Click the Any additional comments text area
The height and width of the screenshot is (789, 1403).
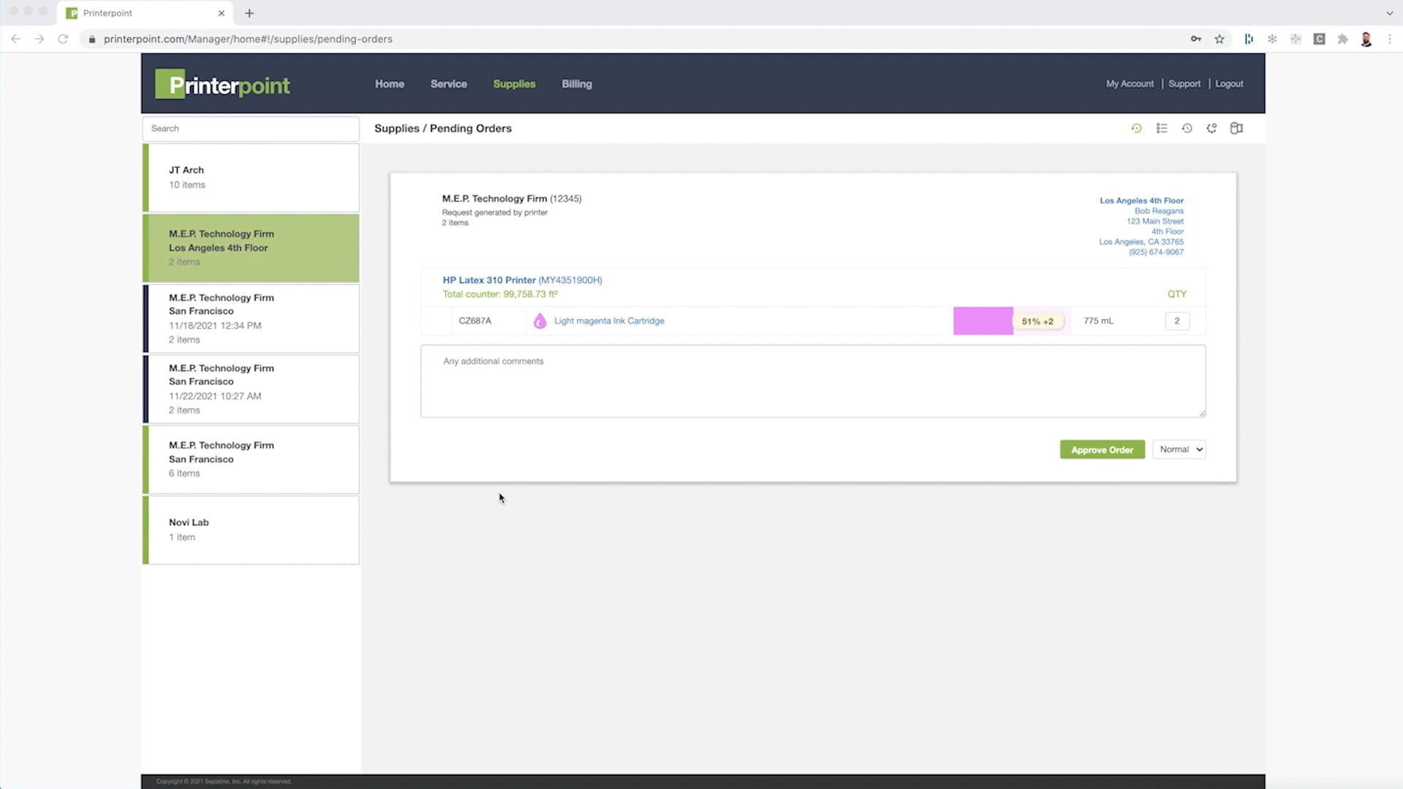click(x=813, y=380)
